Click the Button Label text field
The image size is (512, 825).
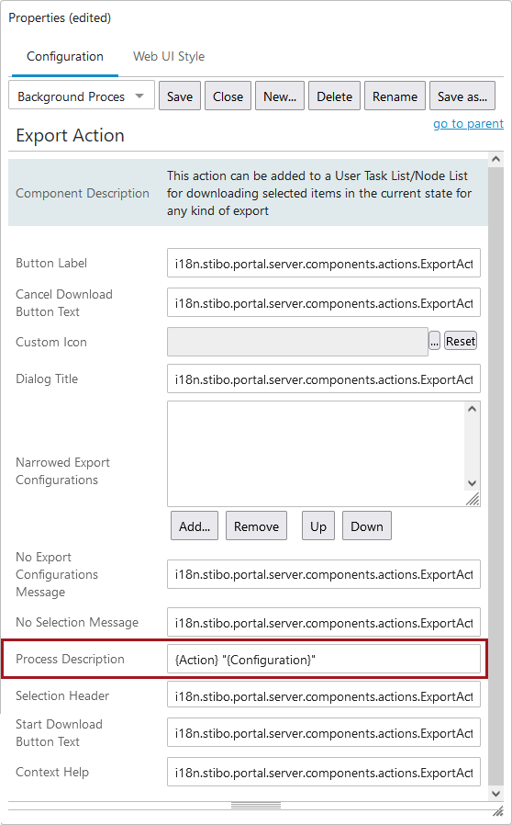(323, 263)
